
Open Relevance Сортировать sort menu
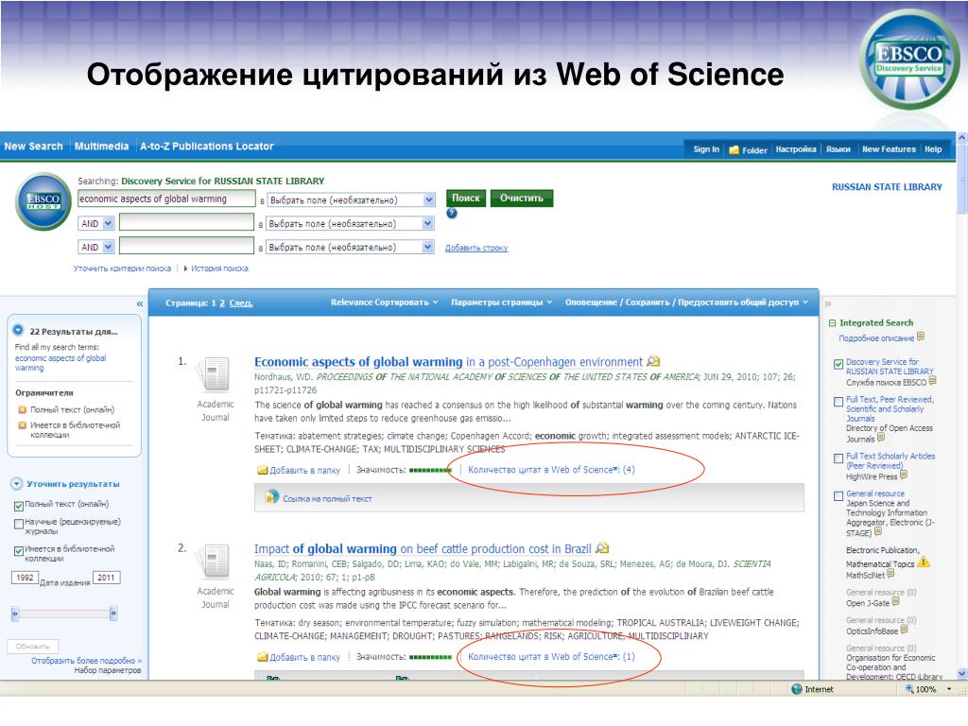coord(384,302)
